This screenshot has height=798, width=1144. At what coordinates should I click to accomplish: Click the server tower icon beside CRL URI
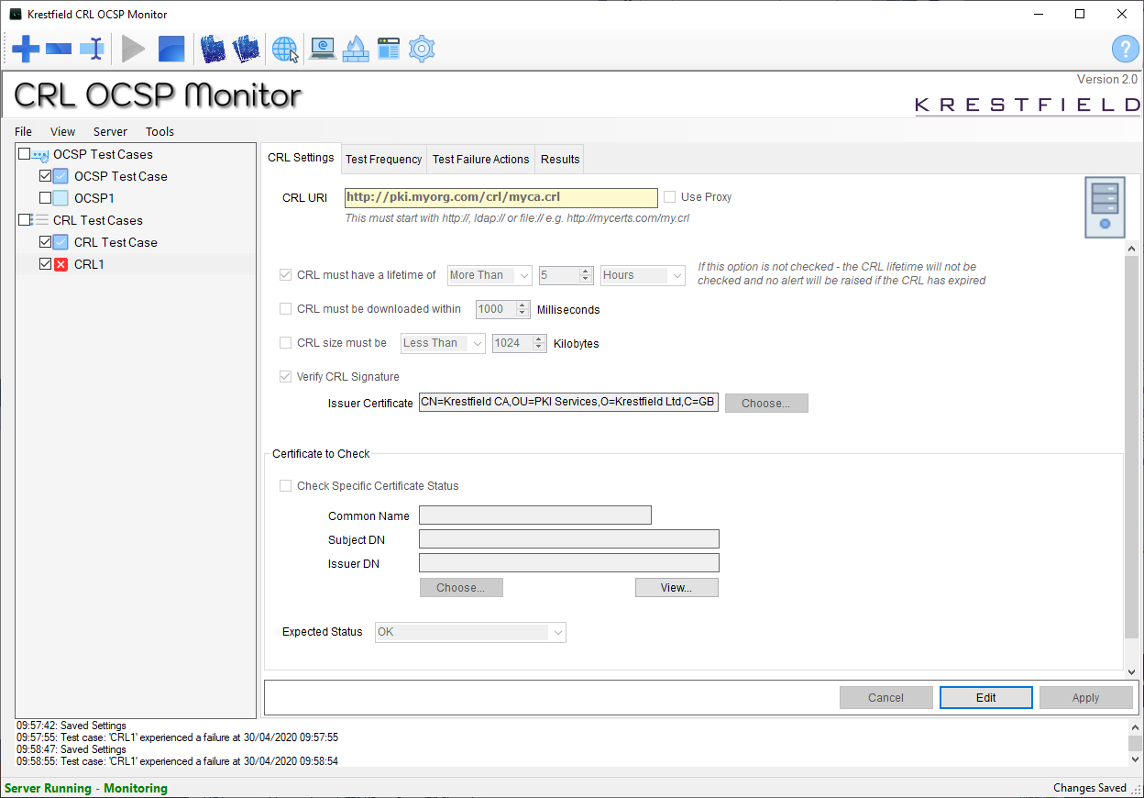[1105, 208]
